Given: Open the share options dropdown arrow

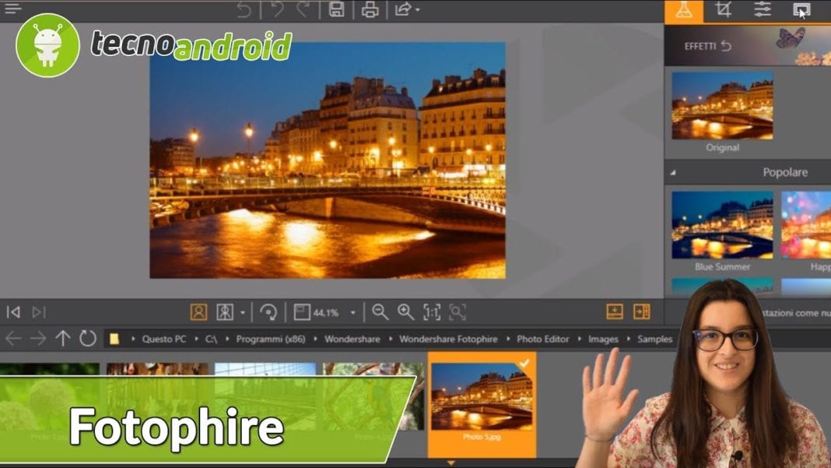Looking at the screenshot, I should (418, 10).
